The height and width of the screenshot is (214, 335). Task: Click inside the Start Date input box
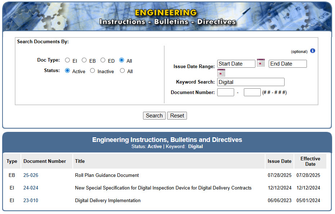pos(236,63)
